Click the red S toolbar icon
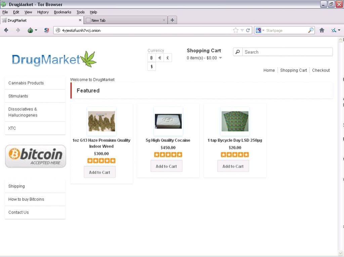 [x=46, y=30]
